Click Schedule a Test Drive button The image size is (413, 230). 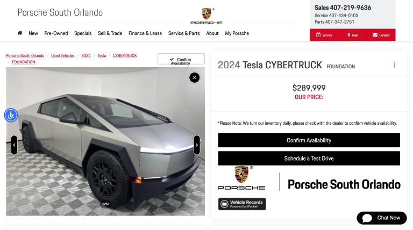pos(309,159)
